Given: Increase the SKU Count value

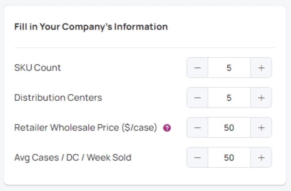Looking at the screenshot, I should pos(261,68).
